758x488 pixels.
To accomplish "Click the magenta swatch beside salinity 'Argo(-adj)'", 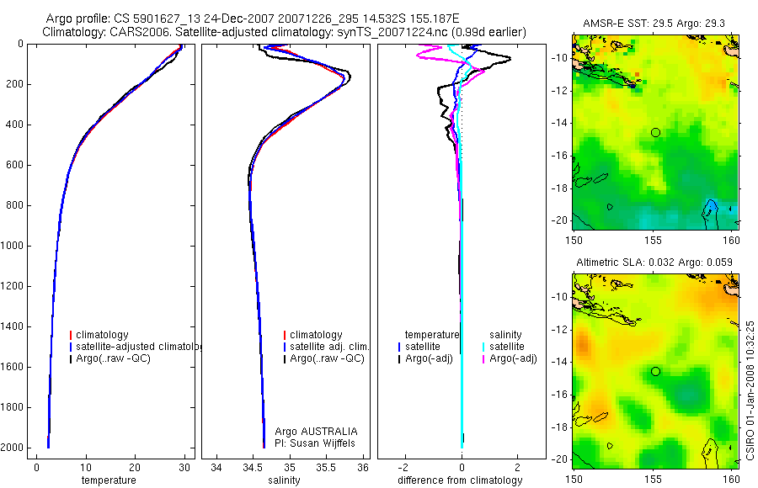I will [x=483, y=358].
